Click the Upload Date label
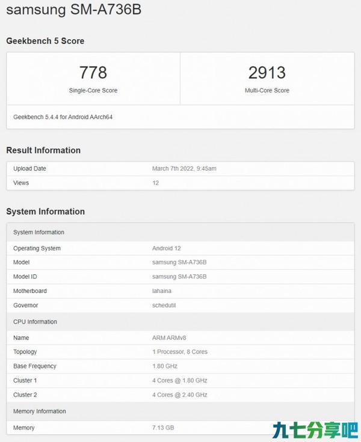 (29, 168)
